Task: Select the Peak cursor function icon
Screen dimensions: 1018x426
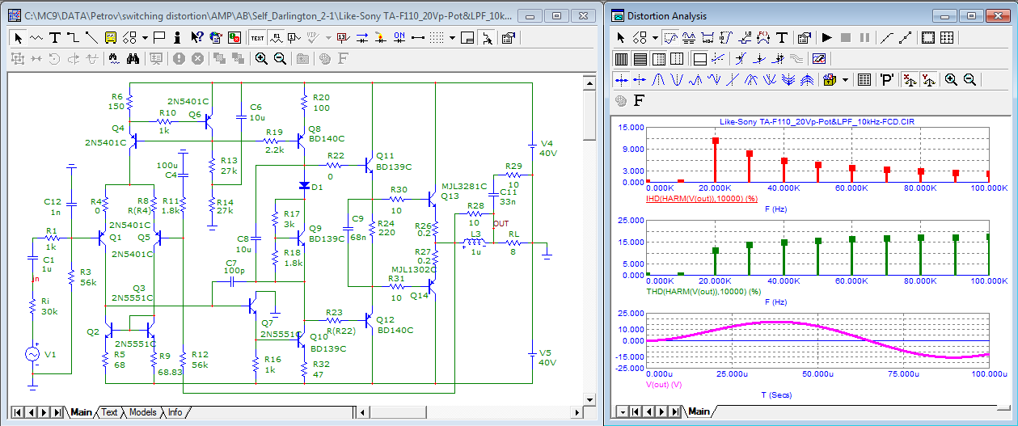Action: (657, 79)
